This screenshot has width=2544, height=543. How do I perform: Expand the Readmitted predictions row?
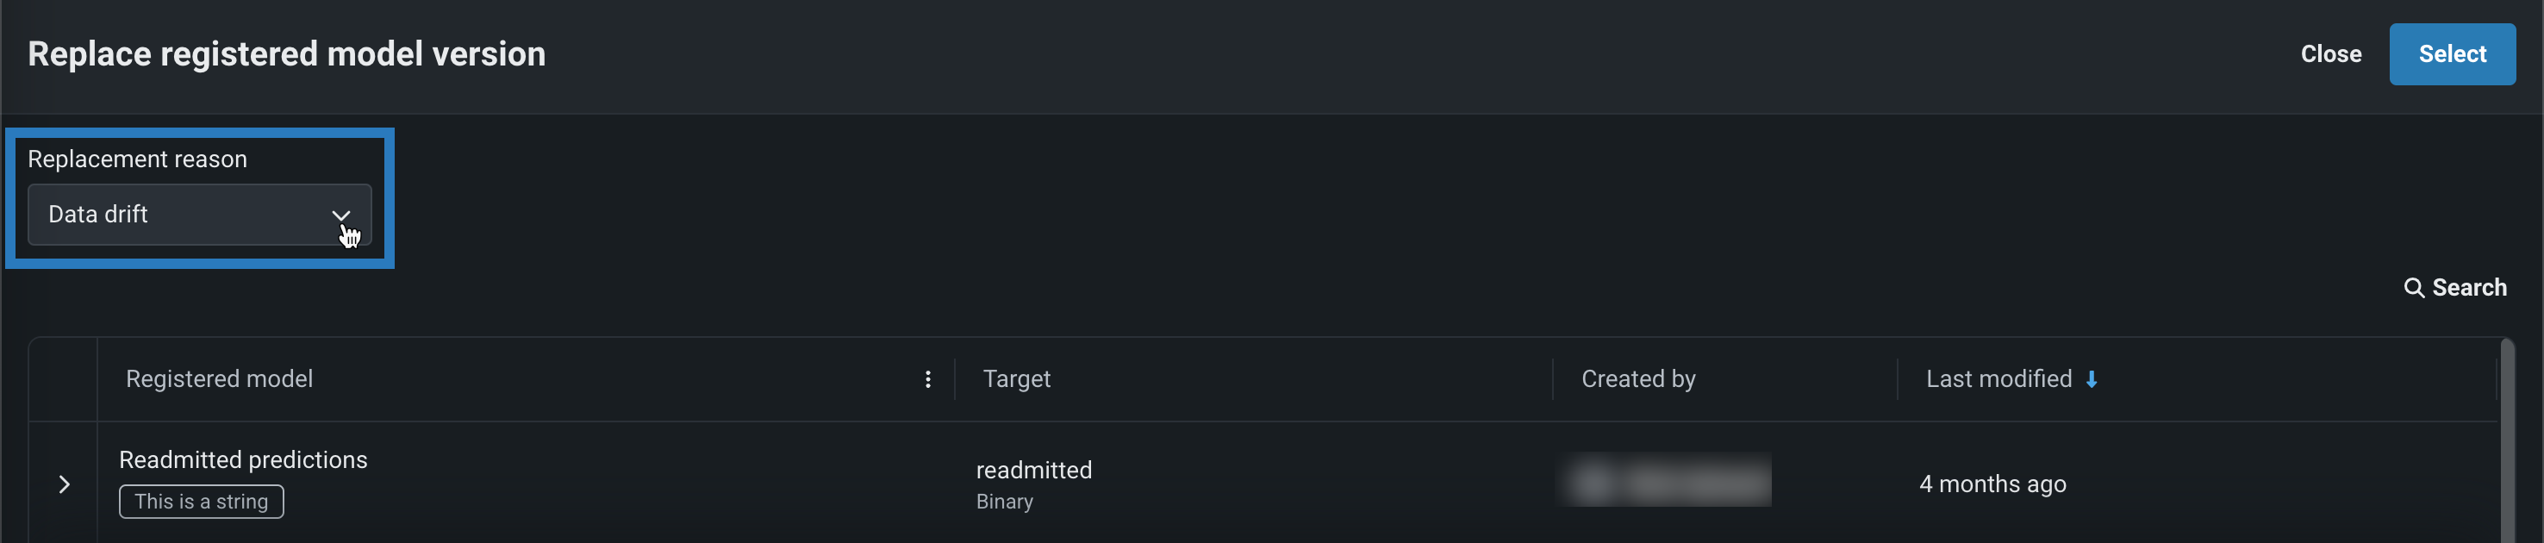pyautogui.click(x=64, y=484)
